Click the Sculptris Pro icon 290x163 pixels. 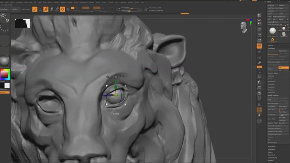coord(68,9)
